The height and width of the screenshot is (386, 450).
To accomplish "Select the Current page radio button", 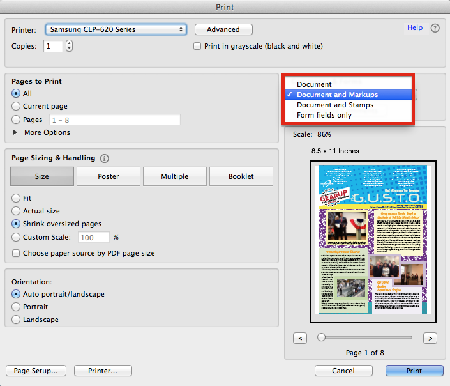I will (x=17, y=106).
